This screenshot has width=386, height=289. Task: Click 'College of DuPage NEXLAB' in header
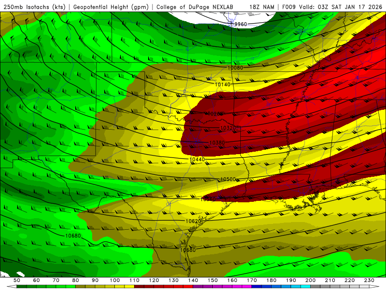195,7
